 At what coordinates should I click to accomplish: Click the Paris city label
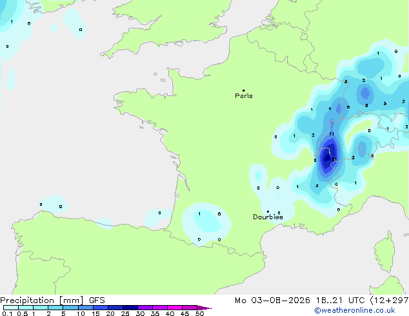pyautogui.click(x=244, y=96)
